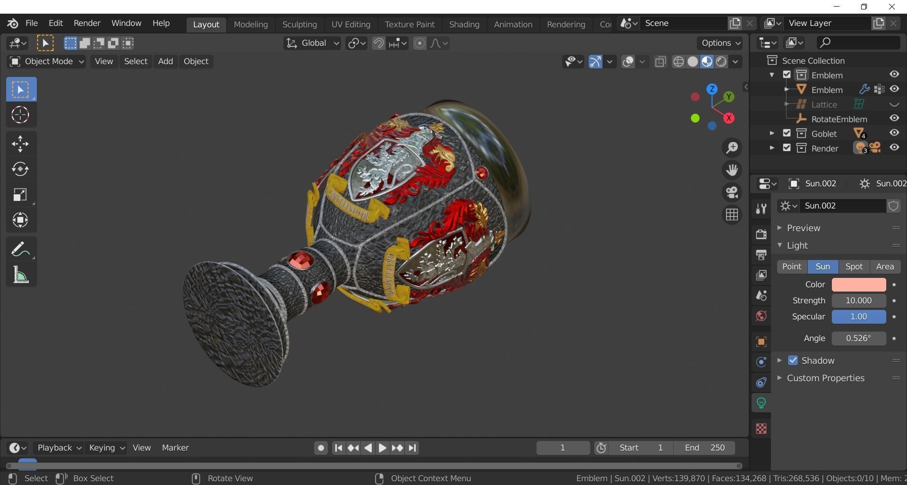Open the Object properties tab
This screenshot has height=485, width=907.
pyautogui.click(x=761, y=342)
